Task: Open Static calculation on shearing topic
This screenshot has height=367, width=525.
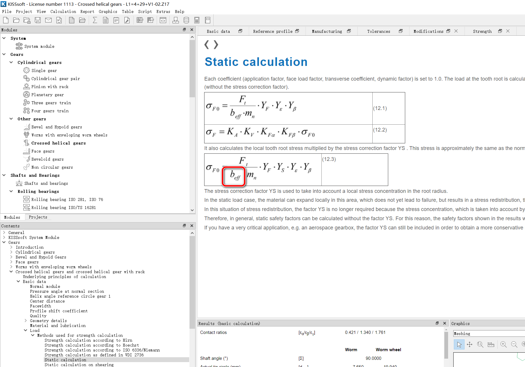Action: (79, 365)
